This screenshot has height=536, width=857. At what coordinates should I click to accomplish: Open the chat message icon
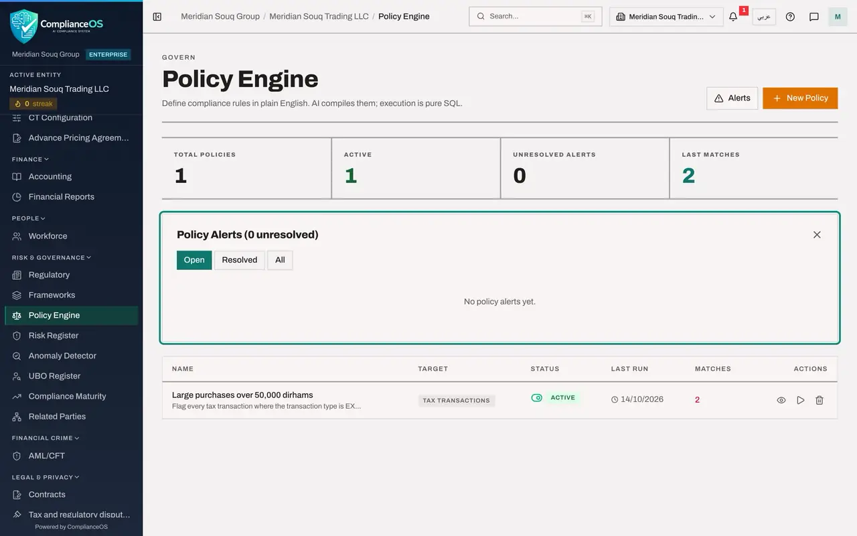(x=814, y=17)
